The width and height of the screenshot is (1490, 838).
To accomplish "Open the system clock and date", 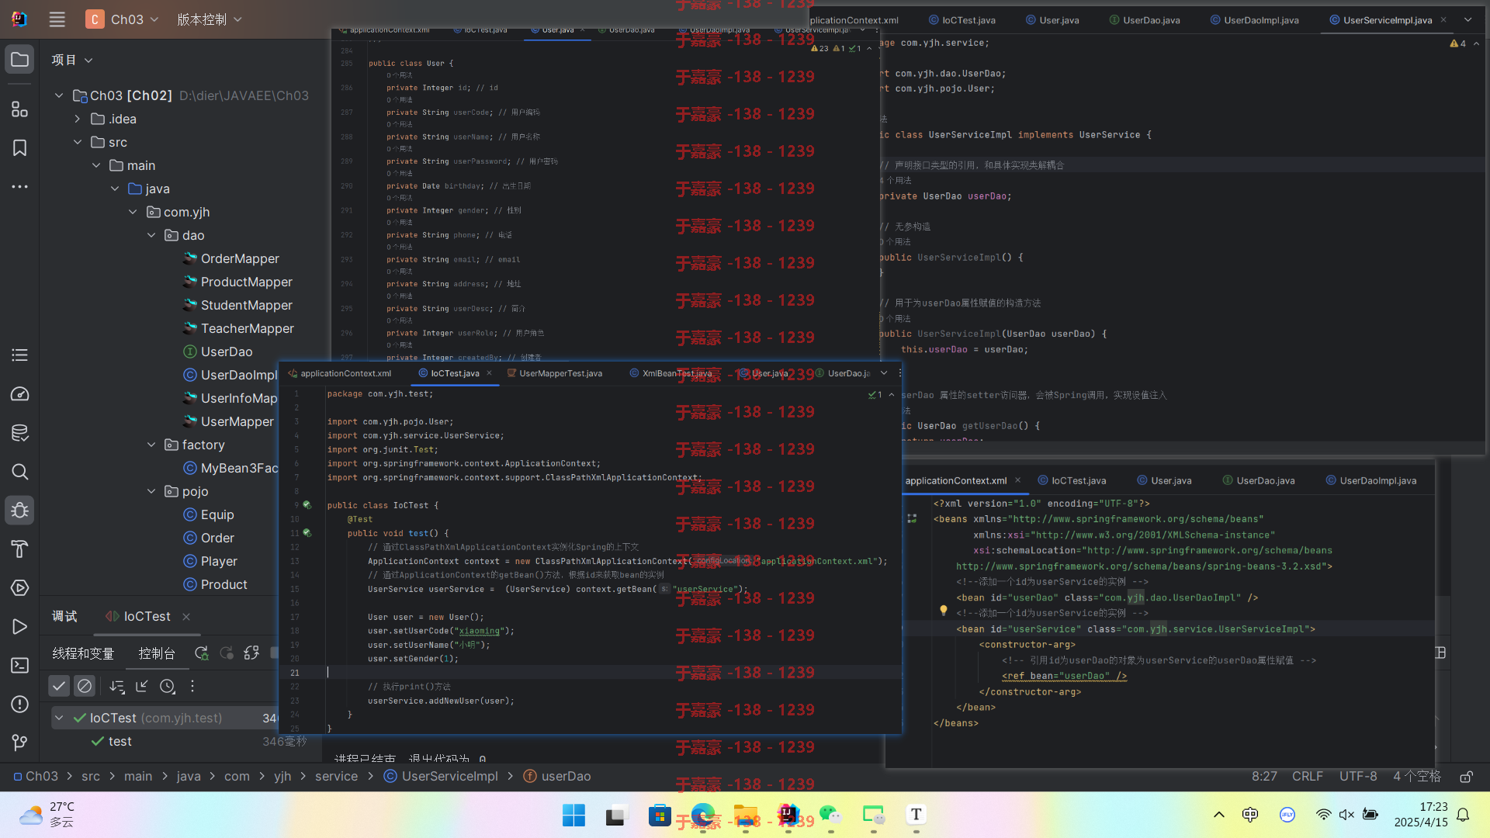I will click(1421, 815).
